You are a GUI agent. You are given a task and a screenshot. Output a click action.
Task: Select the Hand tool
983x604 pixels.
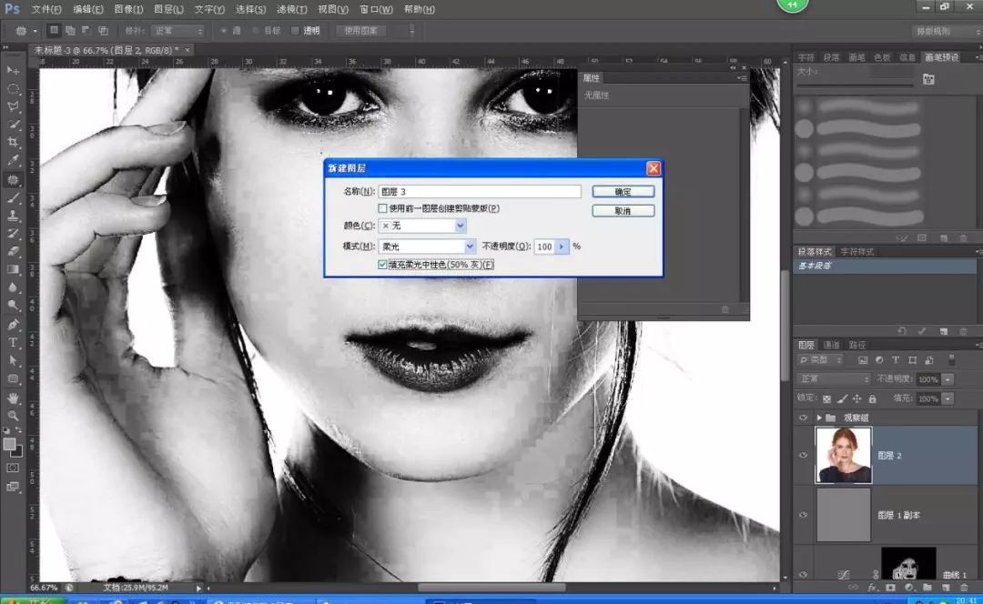(x=13, y=398)
